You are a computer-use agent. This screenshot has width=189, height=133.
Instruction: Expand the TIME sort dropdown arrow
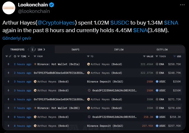point(29,56)
